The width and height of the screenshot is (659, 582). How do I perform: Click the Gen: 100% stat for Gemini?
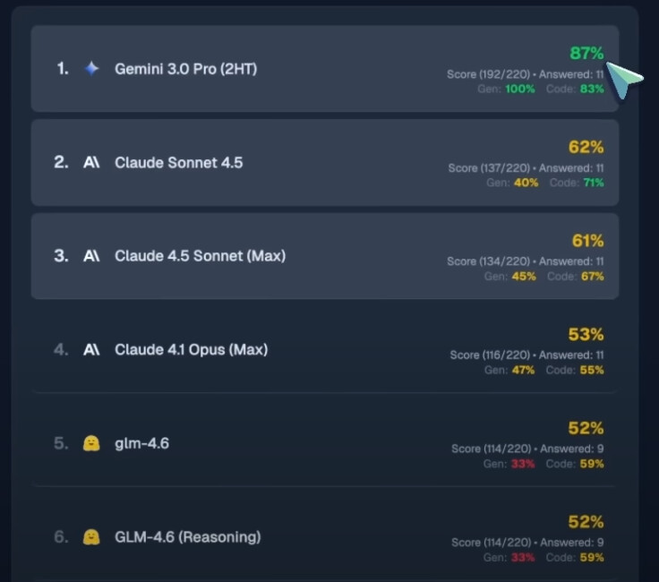[506, 89]
